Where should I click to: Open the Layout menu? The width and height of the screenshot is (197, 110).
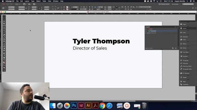[27, 1]
